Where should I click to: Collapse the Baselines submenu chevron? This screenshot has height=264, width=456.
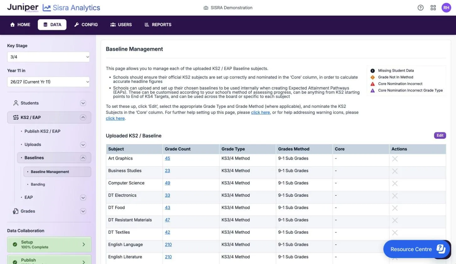pos(83,158)
